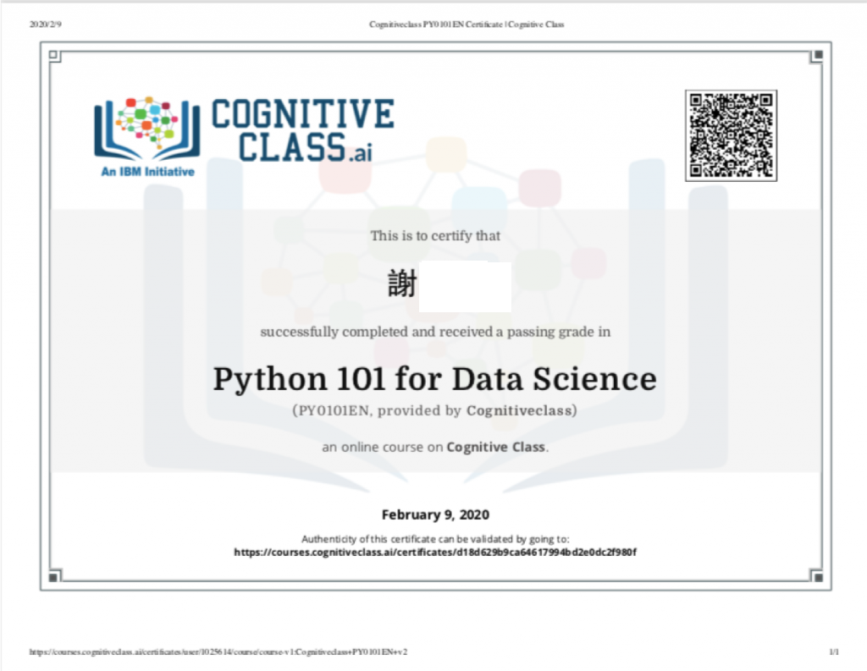
Task: Click the date 'February 9, 2020'
Action: [435, 514]
